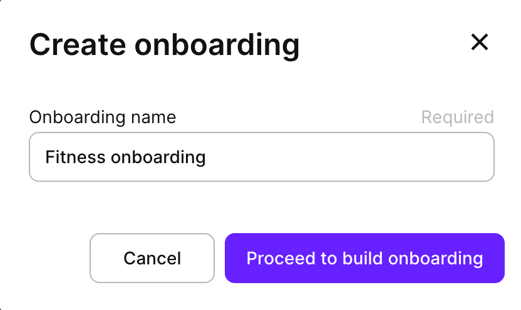Click the word 'Proceed' on purple button

pos(281,258)
